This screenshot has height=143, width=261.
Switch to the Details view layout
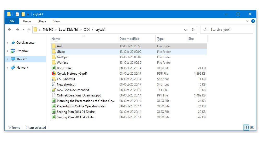pyautogui.click(x=246, y=127)
